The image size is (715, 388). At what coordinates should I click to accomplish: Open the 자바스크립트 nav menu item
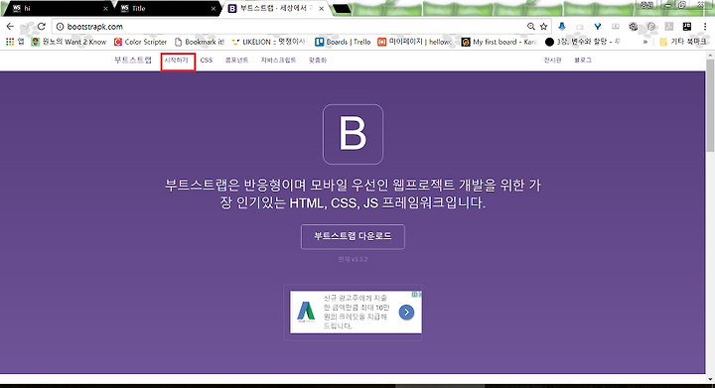tap(278, 61)
